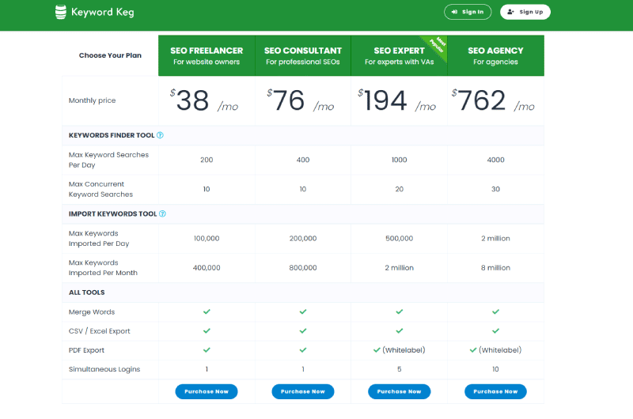
Task: Select the SEO EXPERT plan header
Action: (400, 55)
